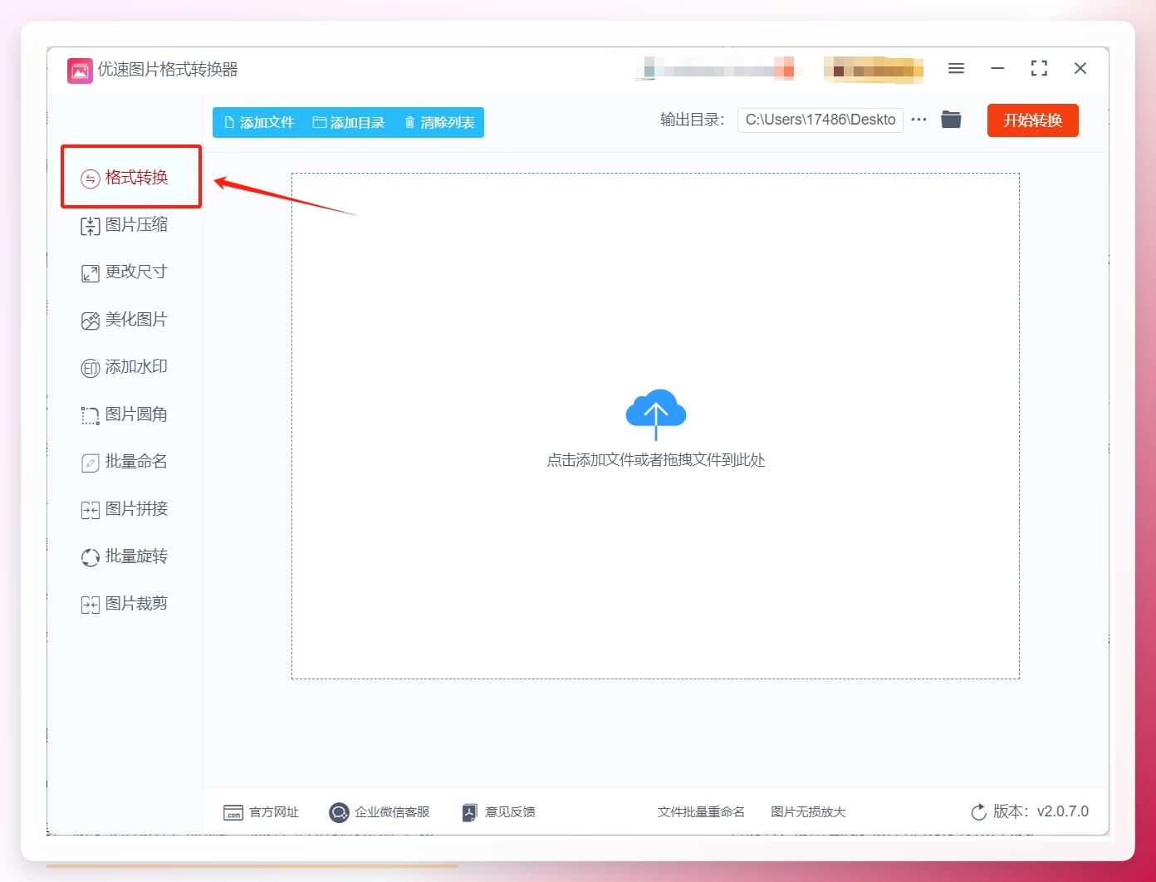This screenshot has width=1156, height=882.
Task: Click the version text v2.0.7.0
Action: click(1063, 811)
